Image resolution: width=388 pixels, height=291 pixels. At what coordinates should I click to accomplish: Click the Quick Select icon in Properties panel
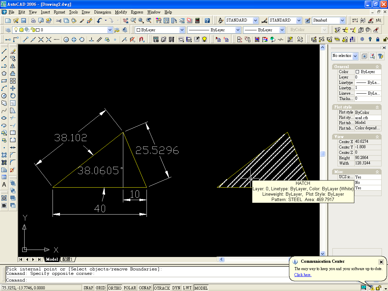pos(381,56)
